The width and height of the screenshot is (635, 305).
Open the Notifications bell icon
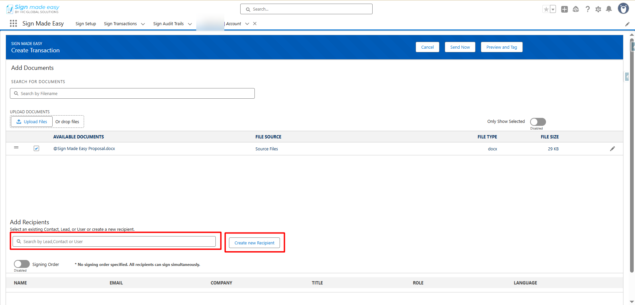coord(609,9)
